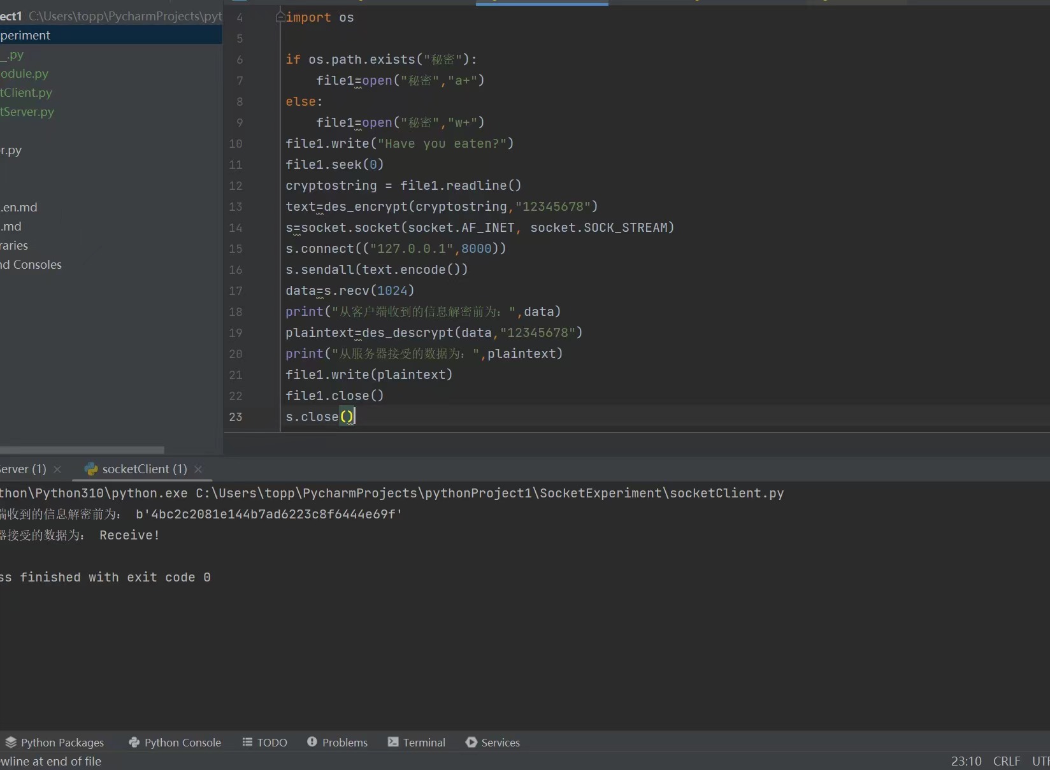1050x770 pixels.
Task: Select the 'raries' tree item
Action: [14, 246]
